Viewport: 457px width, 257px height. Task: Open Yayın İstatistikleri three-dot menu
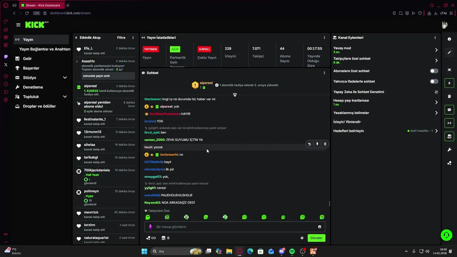[324, 37]
